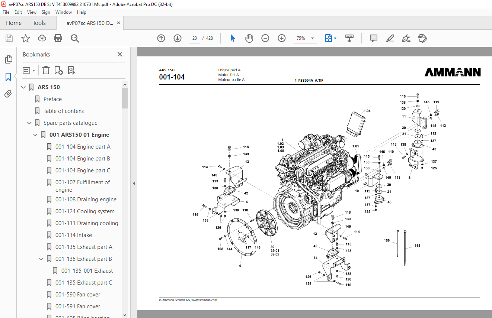The height and width of the screenshot is (318, 492).
Task: Open Page Thumbnails panel icon
Action: point(8,59)
